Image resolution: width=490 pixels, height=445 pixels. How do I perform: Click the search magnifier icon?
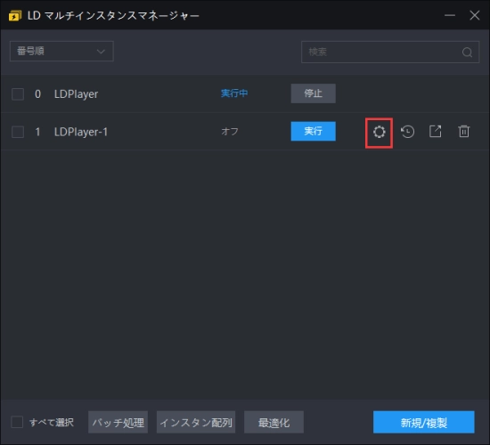[467, 53]
